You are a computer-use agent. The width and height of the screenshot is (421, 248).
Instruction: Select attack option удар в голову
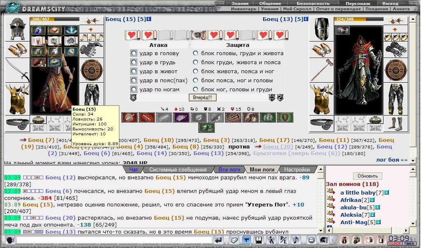(x=133, y=53)
